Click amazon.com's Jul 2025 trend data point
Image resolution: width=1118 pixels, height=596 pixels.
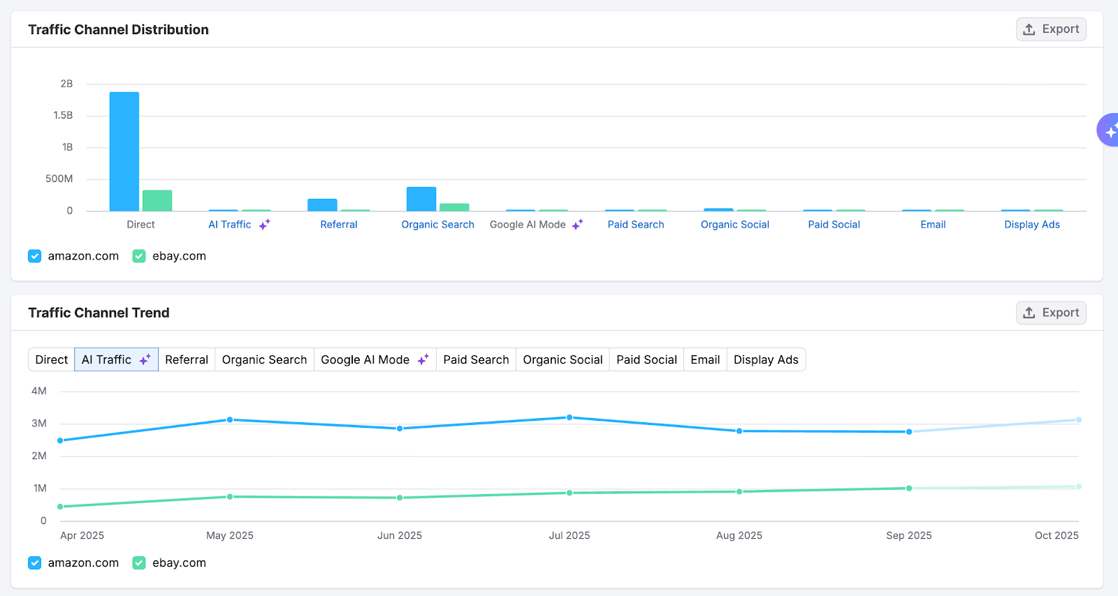tap(569, 417)
